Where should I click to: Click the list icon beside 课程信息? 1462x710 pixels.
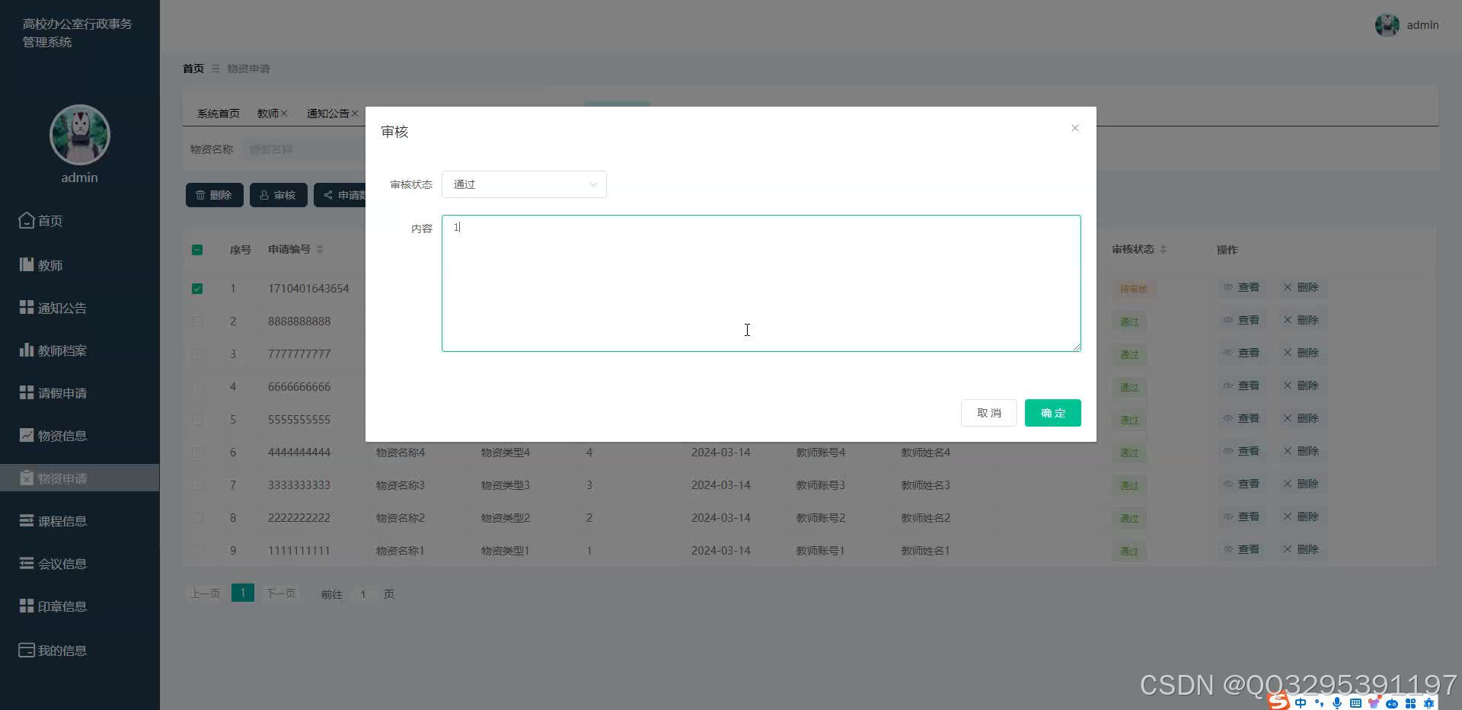pyautogui.click(x=27, y=520)
